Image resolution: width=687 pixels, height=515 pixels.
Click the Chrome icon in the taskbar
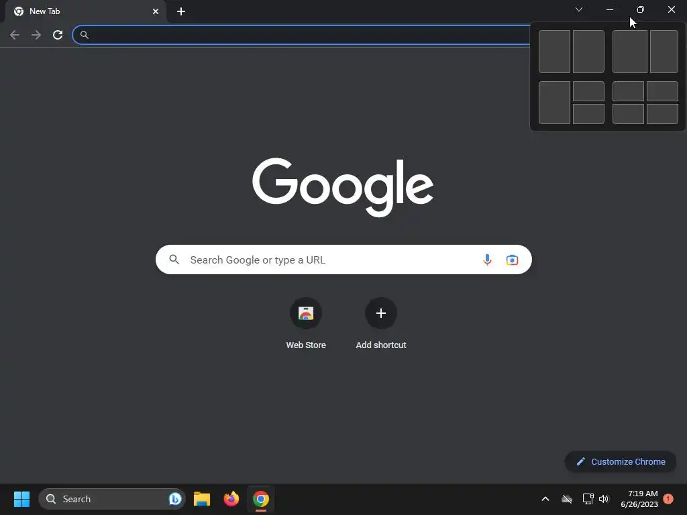click(261, 499)
